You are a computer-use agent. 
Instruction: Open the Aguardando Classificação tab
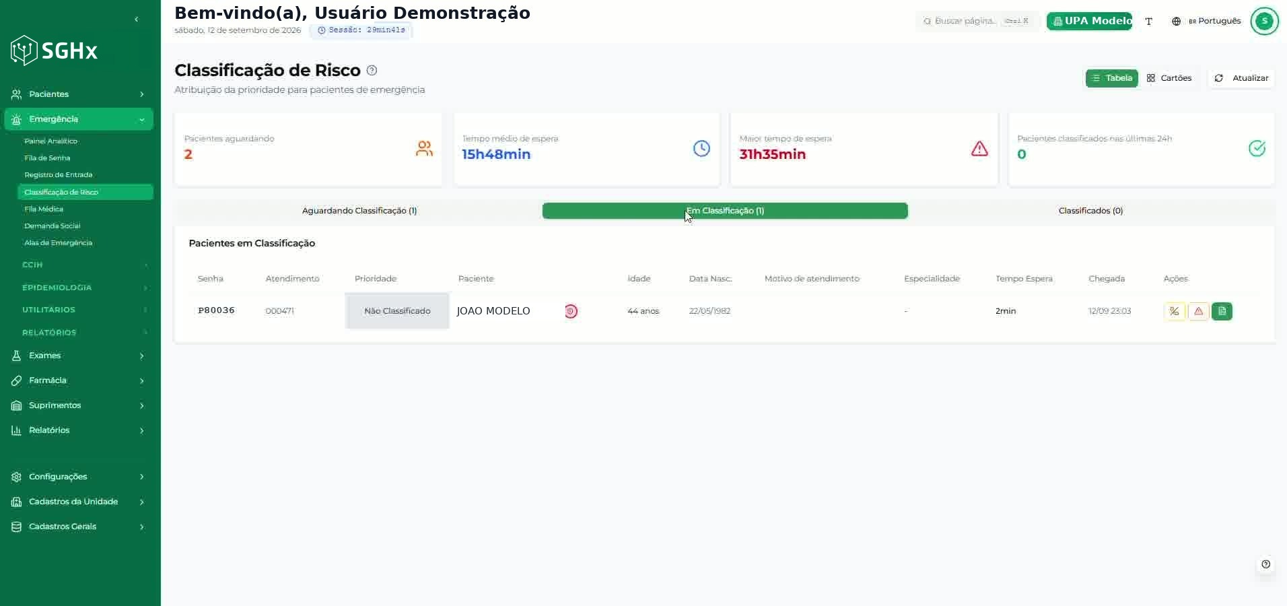point(359,211)
